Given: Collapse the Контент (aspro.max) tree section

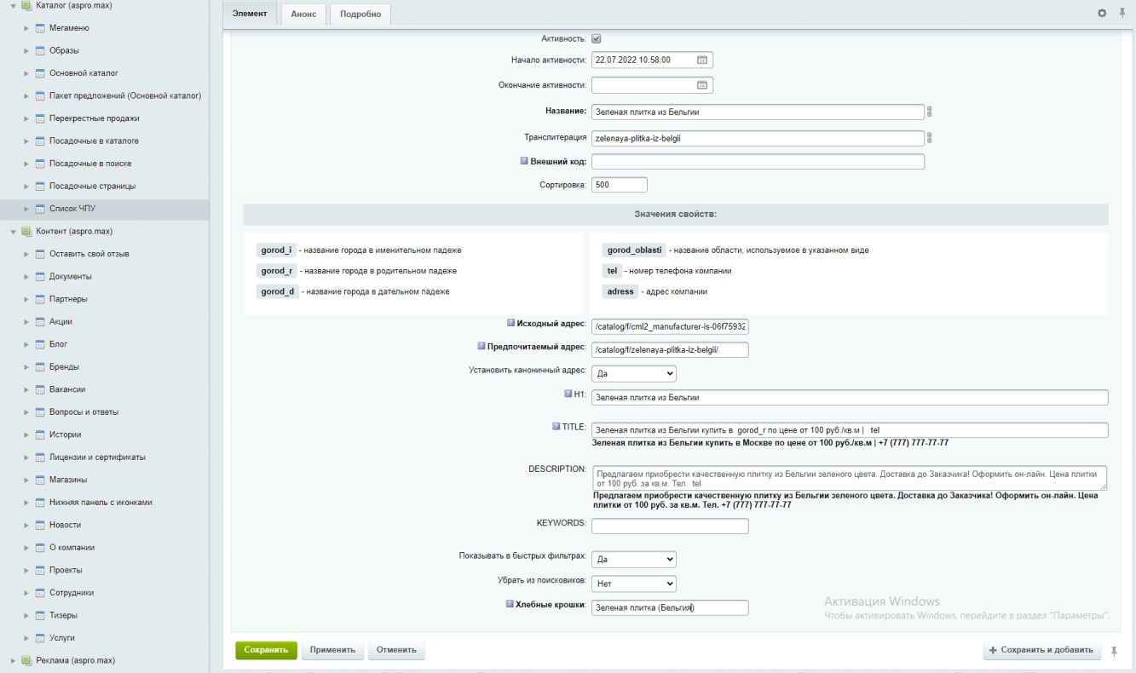Looking at the screenshot, I should point(13,232).
